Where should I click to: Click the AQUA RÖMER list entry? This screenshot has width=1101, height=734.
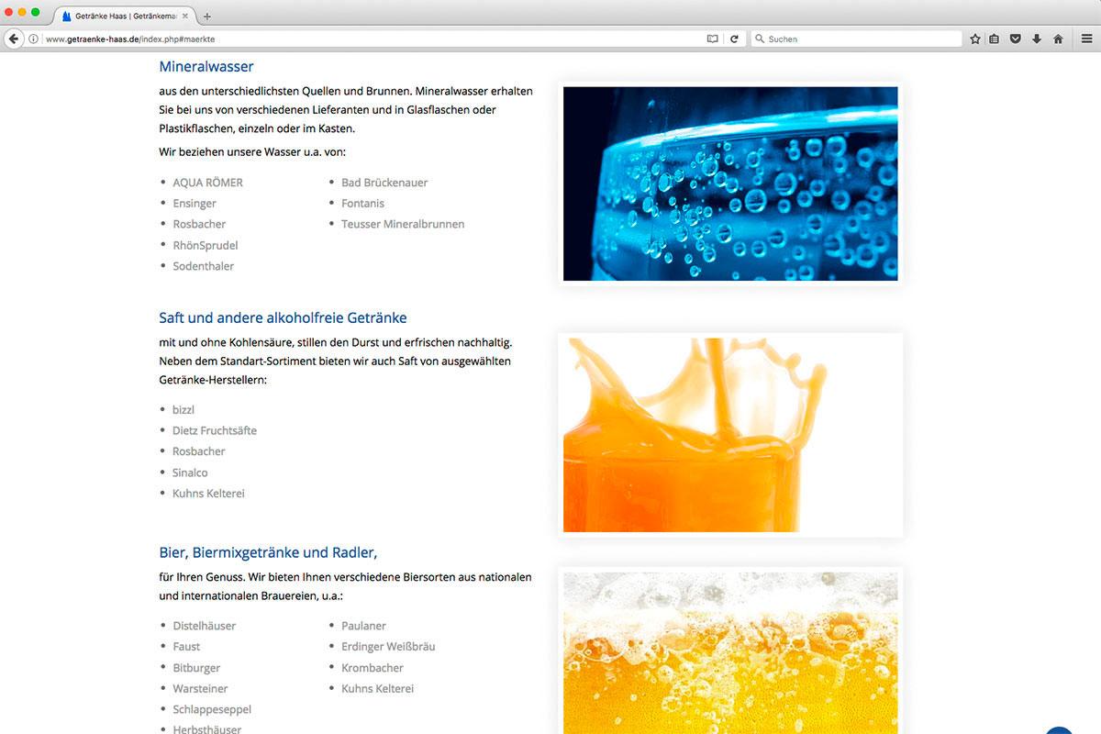[x=207, y=183]
